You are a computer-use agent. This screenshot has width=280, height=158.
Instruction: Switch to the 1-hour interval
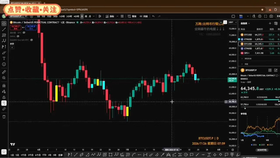pyautogui.click(x=62, y=16)
